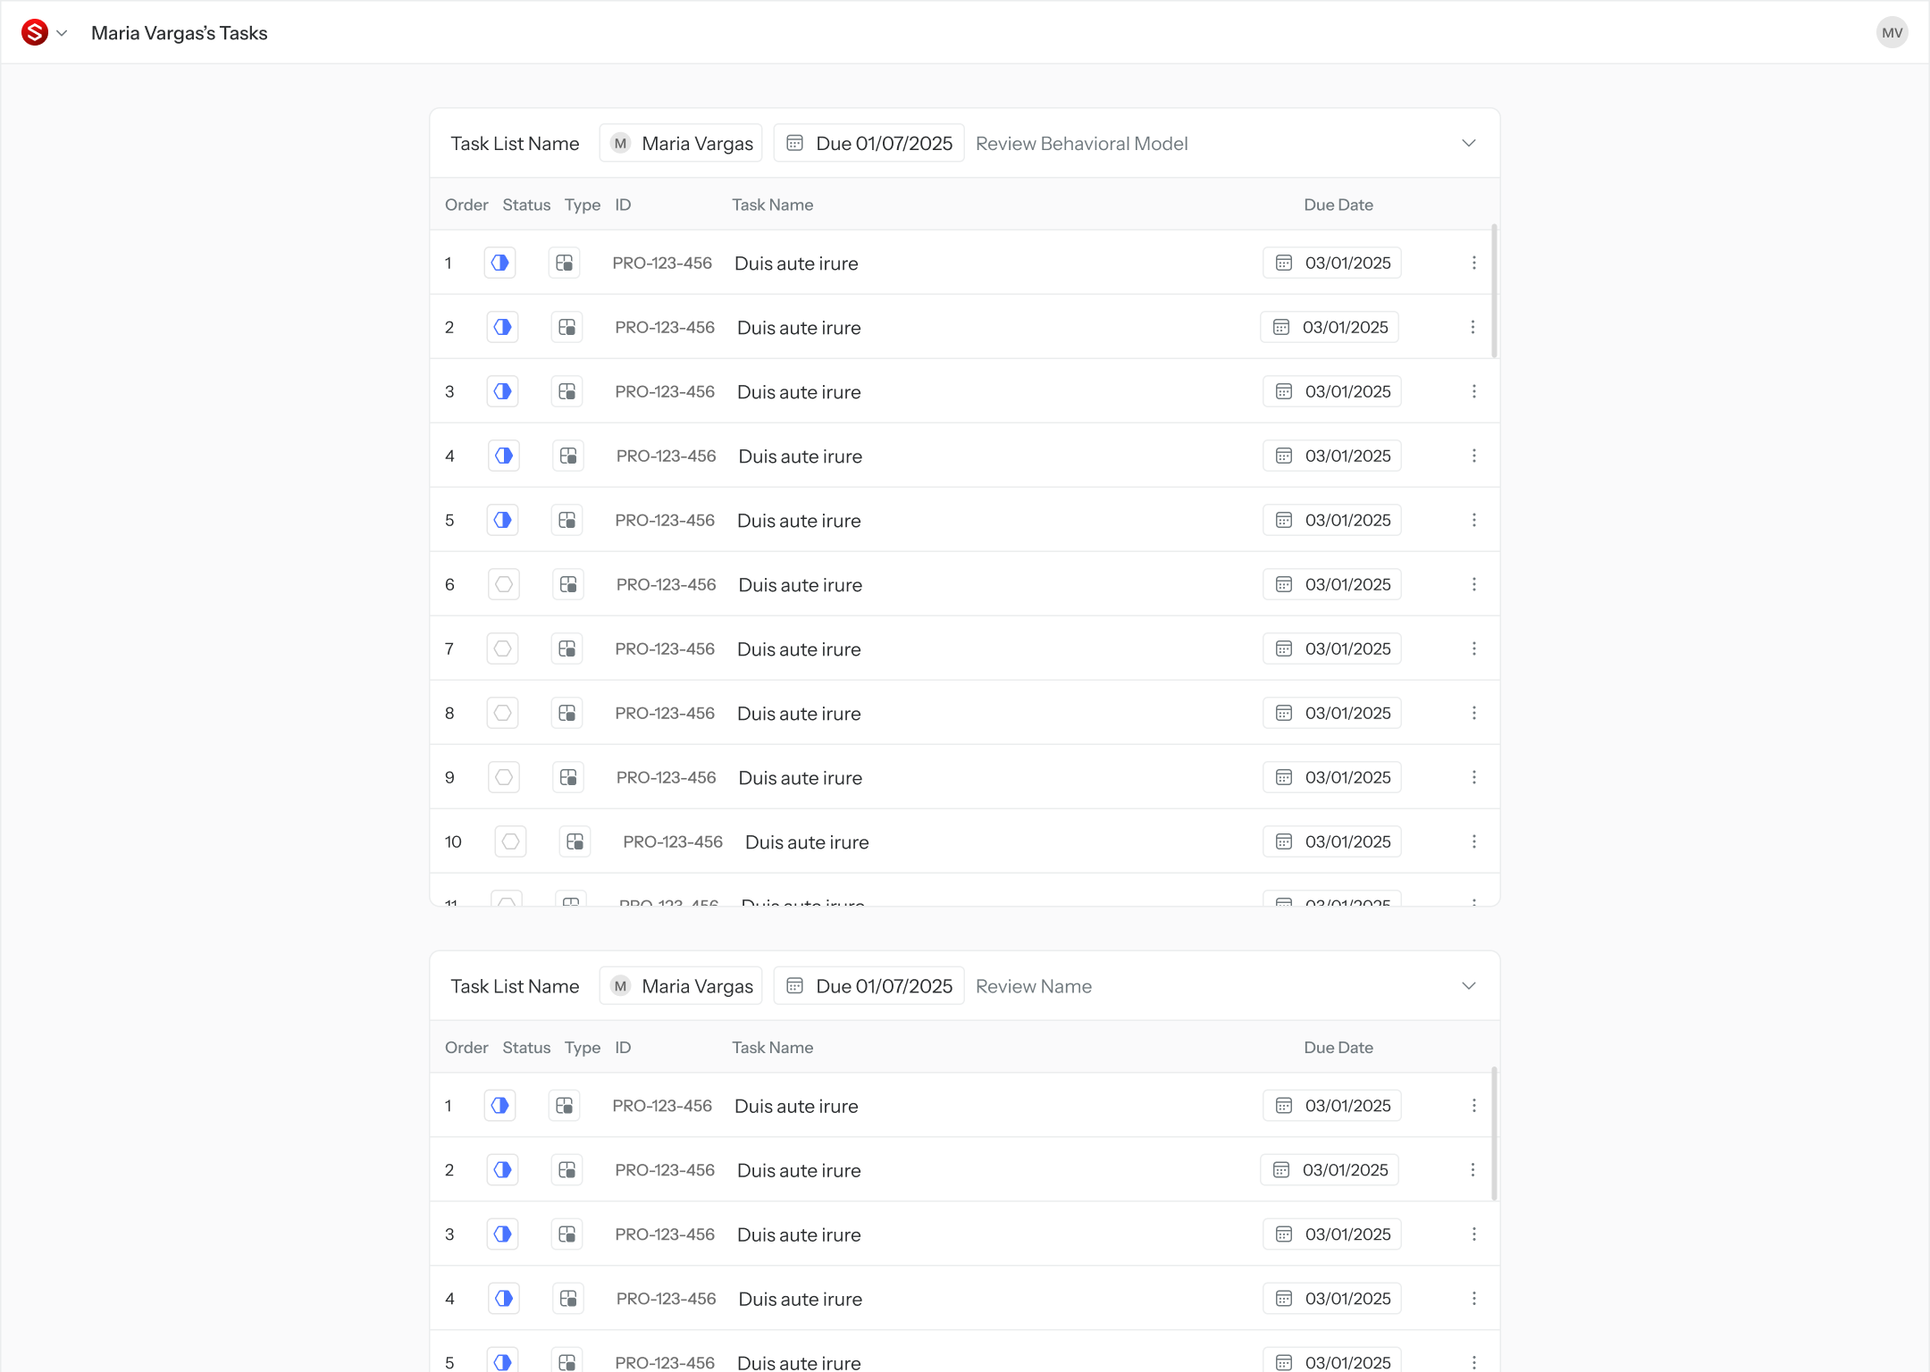The width and height of the screenshot is (1930, 1372).
Task: Click the Review Behavioral Model name field
Action: [1081, 143]
